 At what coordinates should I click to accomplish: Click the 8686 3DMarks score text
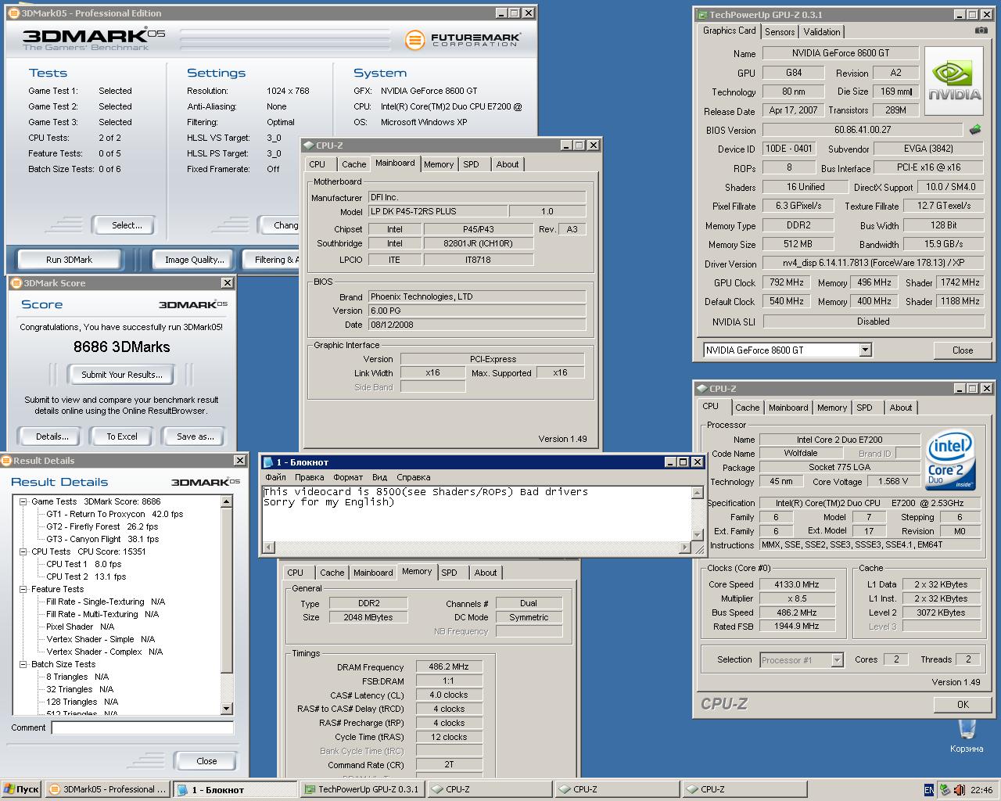tap(122, 347)
